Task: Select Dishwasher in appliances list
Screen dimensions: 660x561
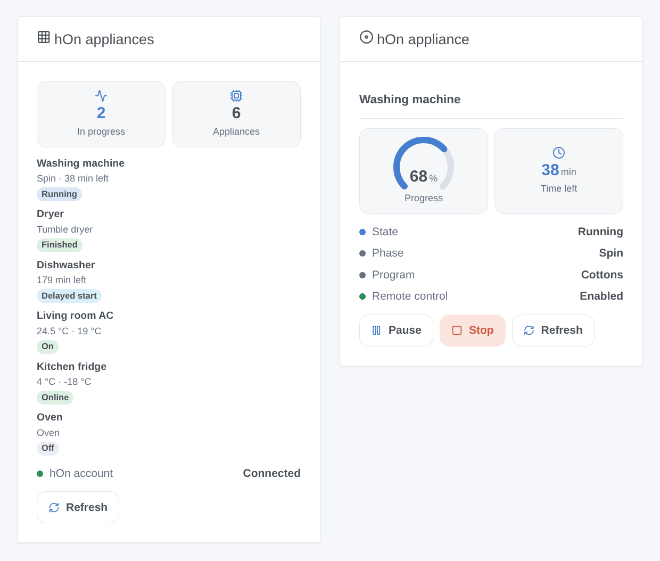Action: [x=65, y=265]
